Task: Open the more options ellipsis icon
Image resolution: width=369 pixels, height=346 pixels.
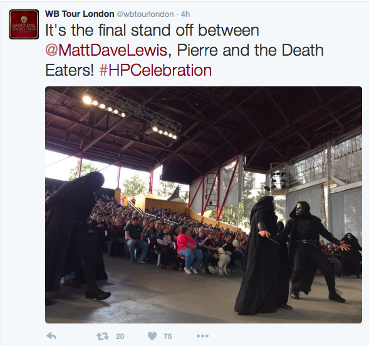Action: (202, 336)
